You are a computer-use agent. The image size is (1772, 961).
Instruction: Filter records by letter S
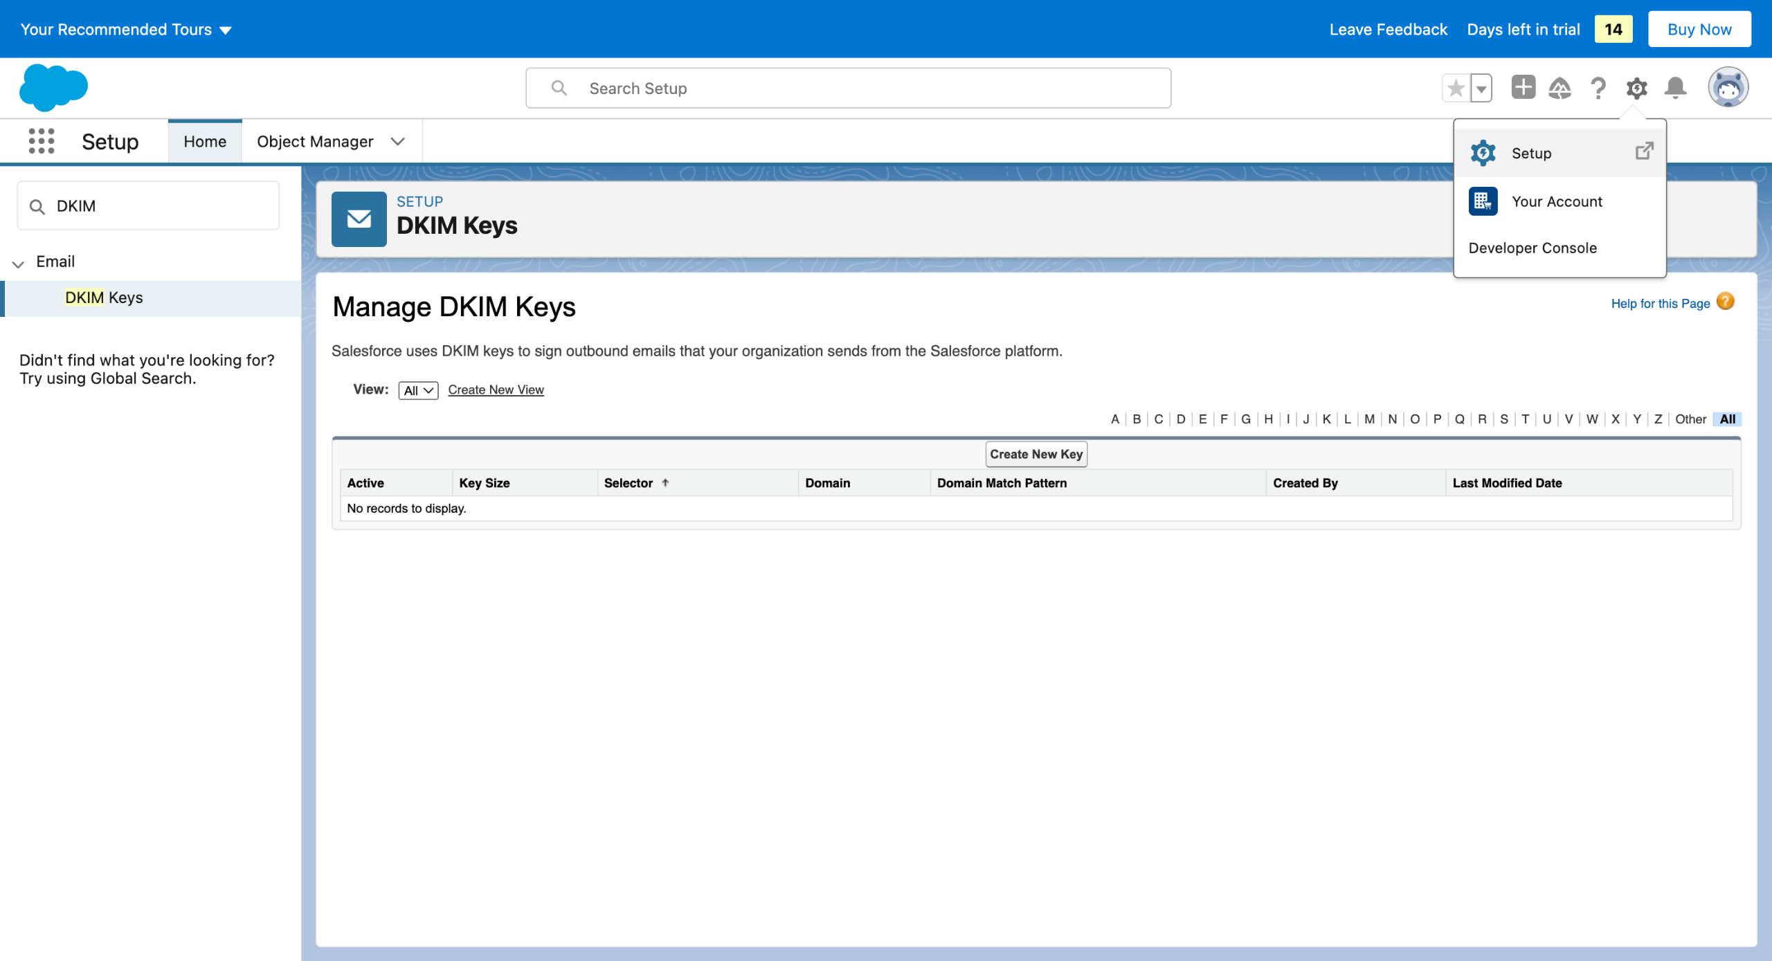(1503, 419)
